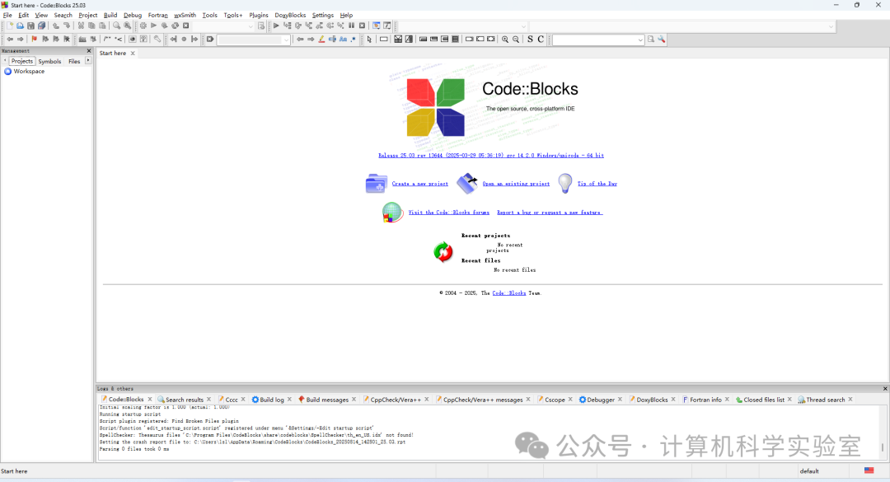Open the Build menu
Viewport: 890px width, 482px height.
pos(110,16)
